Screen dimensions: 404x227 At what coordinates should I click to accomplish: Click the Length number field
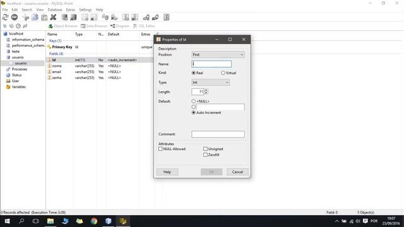click(198, 91)
